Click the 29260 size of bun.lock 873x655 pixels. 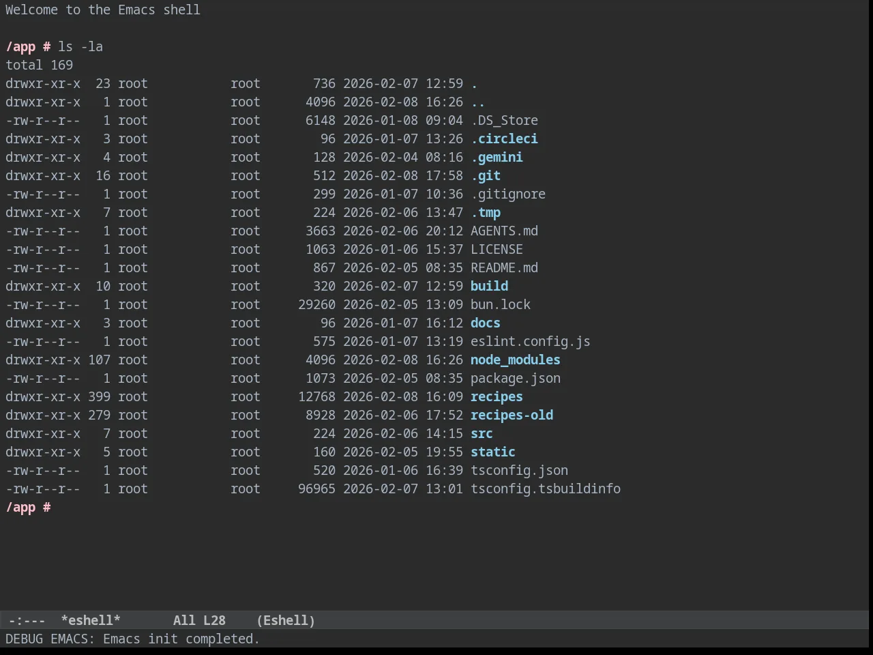(316, 304)
